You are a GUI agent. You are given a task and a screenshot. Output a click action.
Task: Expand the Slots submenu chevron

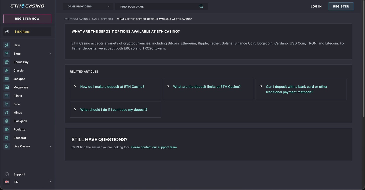click(x=50, y=54)
